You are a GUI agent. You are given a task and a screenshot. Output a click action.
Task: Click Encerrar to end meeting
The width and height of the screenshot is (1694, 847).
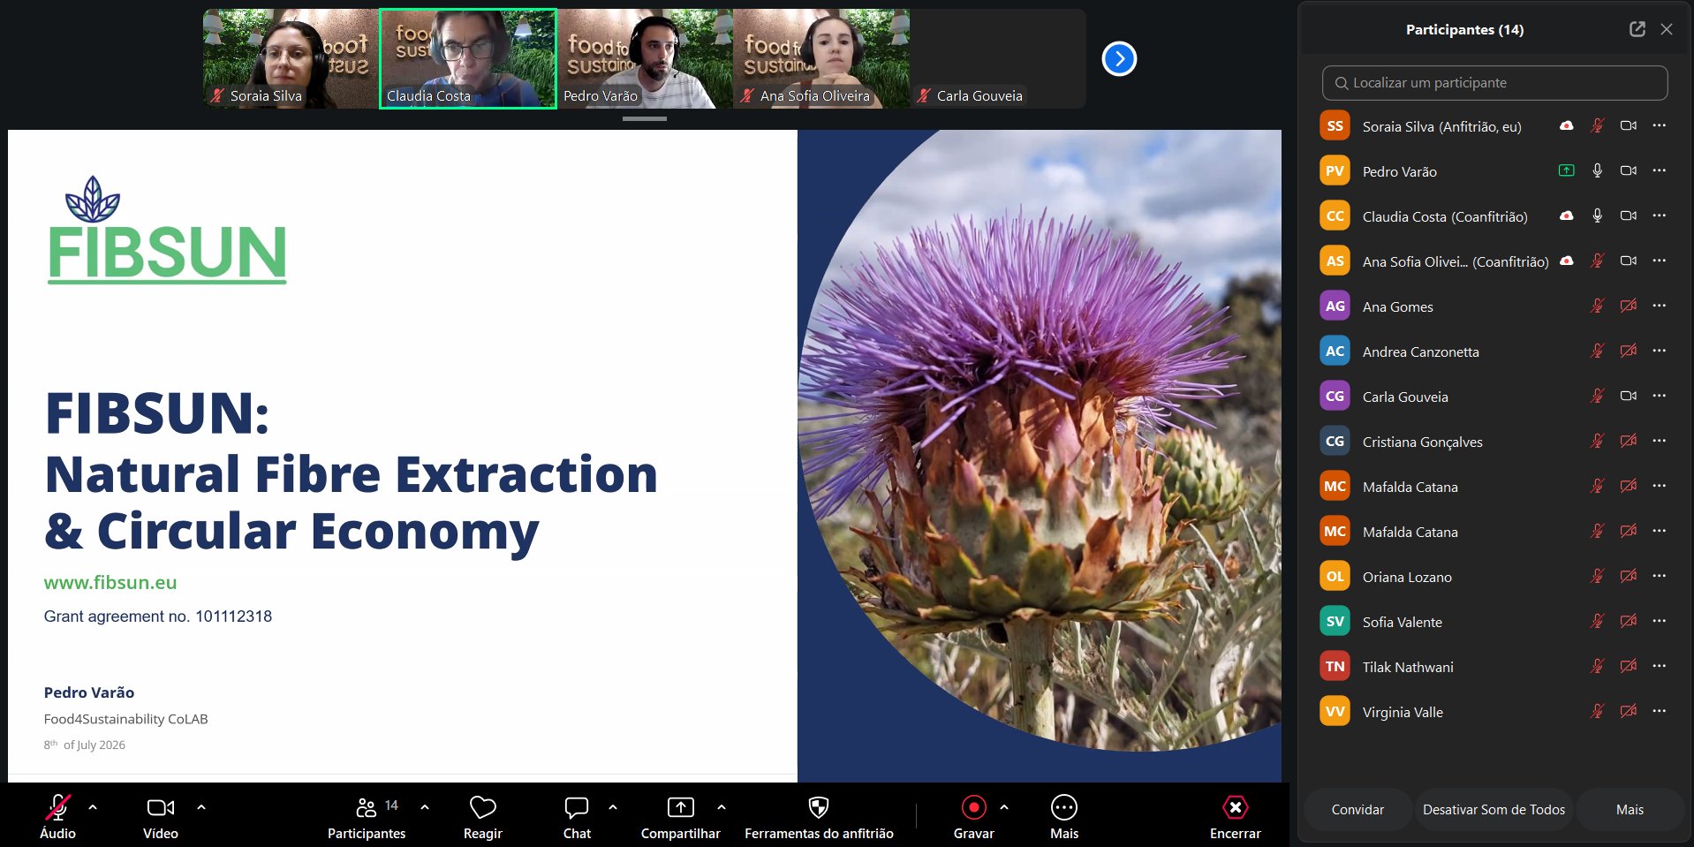pos(1235,817)
